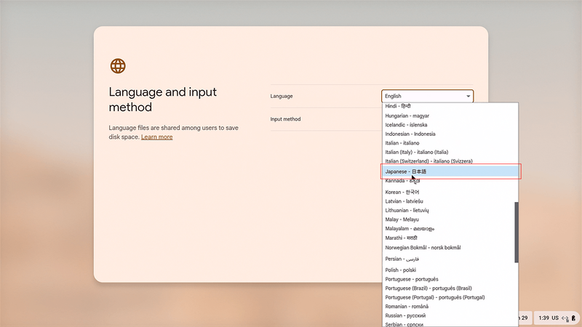Select Polish - polski option
The width and height of the screenshot is (582, 327).
pyautogui.click(x=450, y=270)
